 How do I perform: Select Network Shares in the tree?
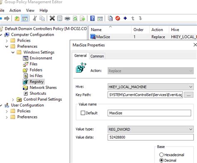(43, 88)
